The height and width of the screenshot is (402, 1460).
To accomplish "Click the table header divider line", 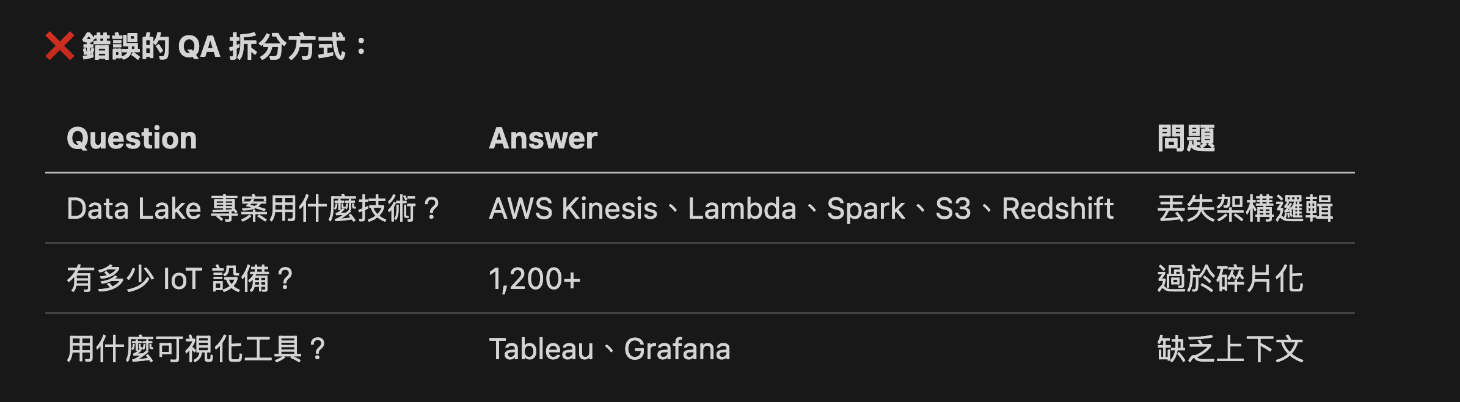I will click(x=699, y=173).
